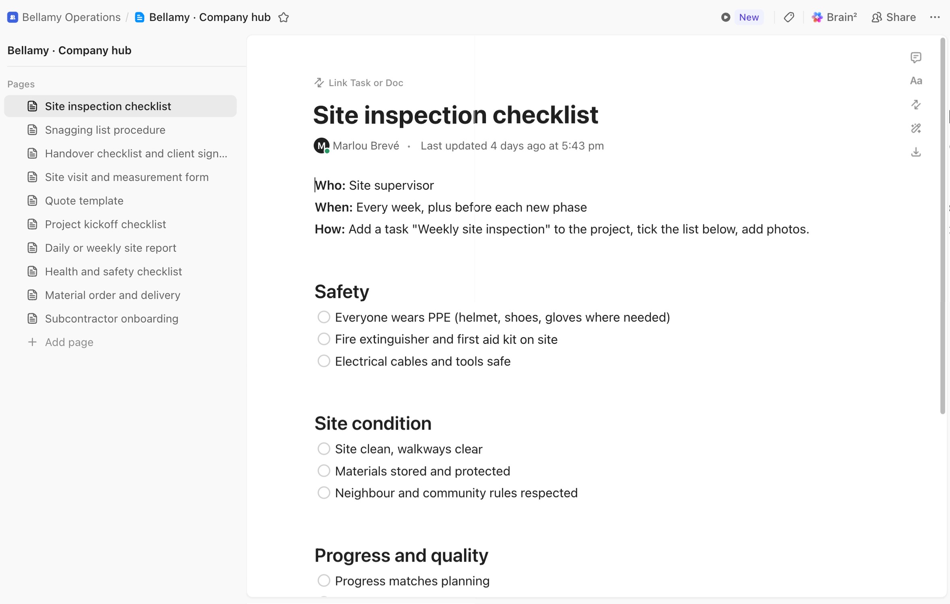950x604 pixels.
Task: Select Site visit and measurement form page
Action: (x=120, y=177)
